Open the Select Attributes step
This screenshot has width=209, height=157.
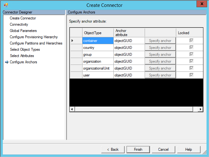[22, 56]
